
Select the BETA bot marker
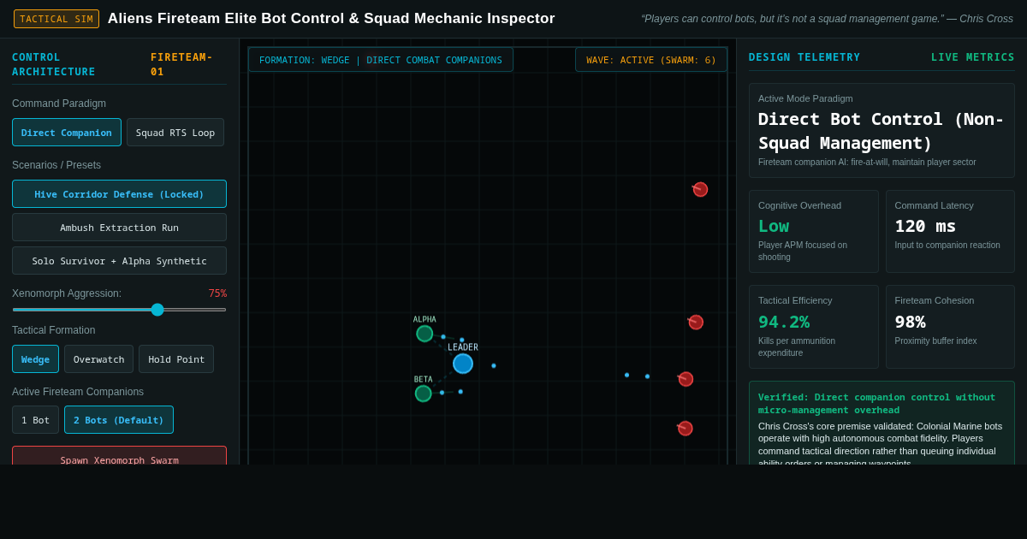pyautogui.click(x=424, y=394)
